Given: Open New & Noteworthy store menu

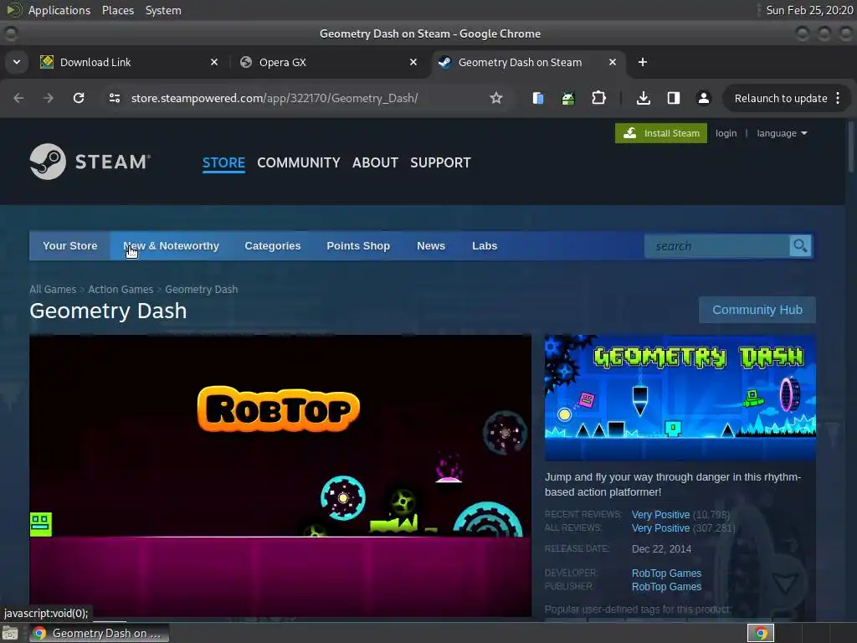Looking at the screenshot, I should (x=171, y=246).
